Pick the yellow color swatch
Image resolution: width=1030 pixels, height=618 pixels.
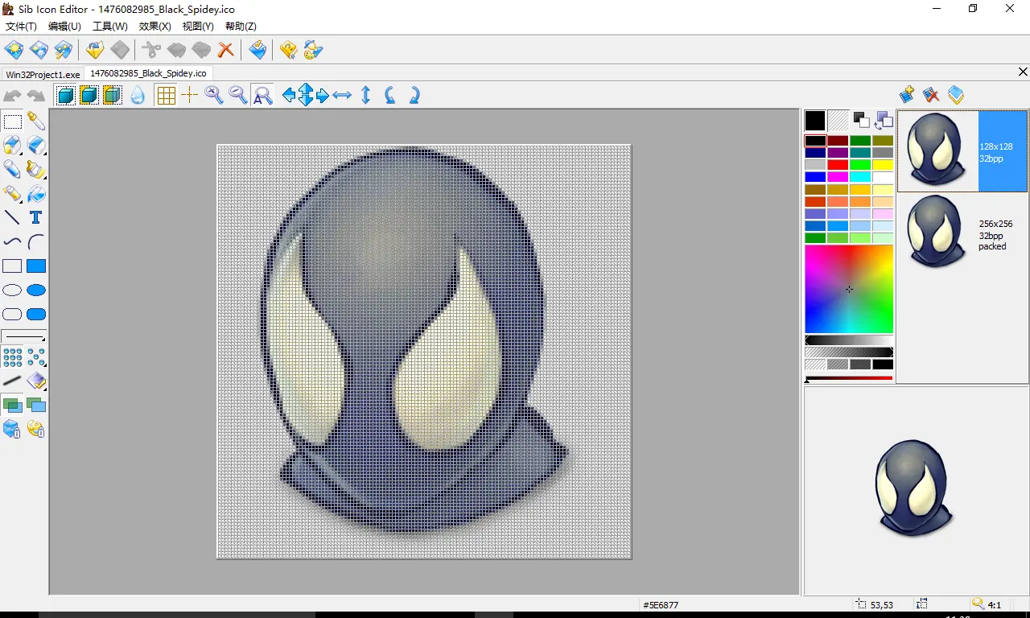coord(883,165)
